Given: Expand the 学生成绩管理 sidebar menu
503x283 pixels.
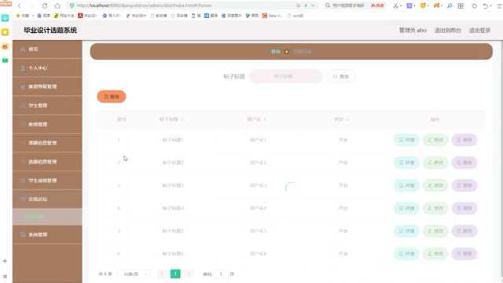Looking at the screenshot, I should tap(47, 180).
